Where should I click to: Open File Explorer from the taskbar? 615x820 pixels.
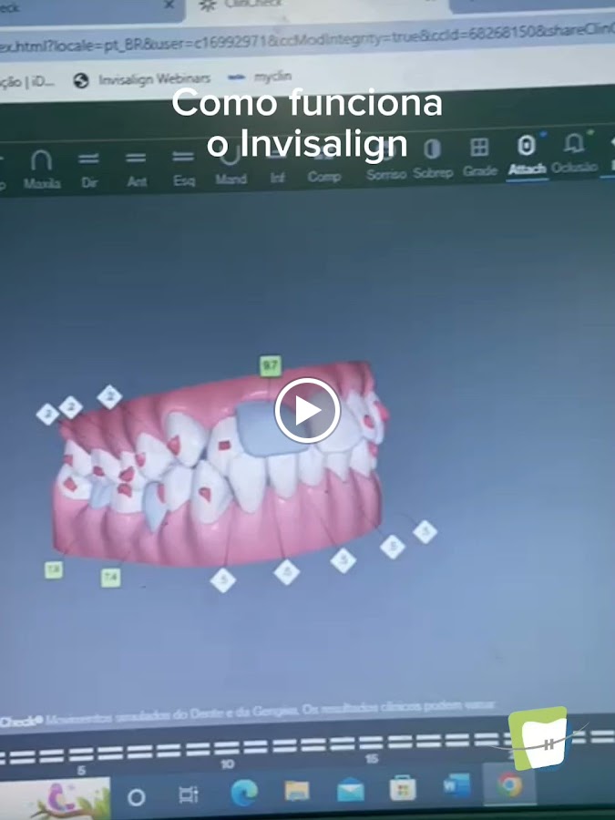pos(297,790)
